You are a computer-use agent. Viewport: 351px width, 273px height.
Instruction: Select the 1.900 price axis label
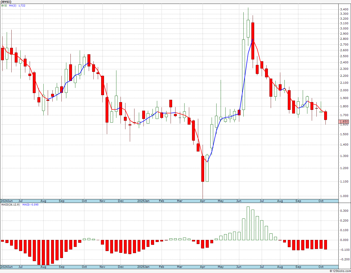[344, 98]
